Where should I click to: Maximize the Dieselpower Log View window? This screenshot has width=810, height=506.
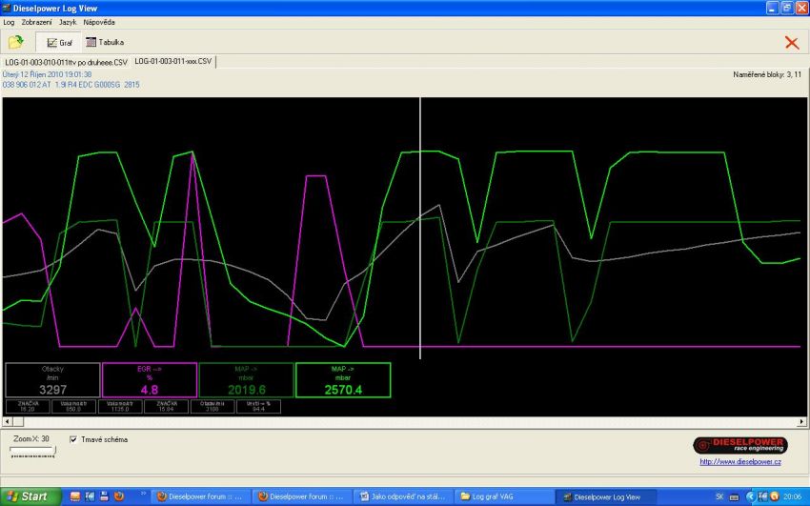pyautogui.click(x=787, y=8)
